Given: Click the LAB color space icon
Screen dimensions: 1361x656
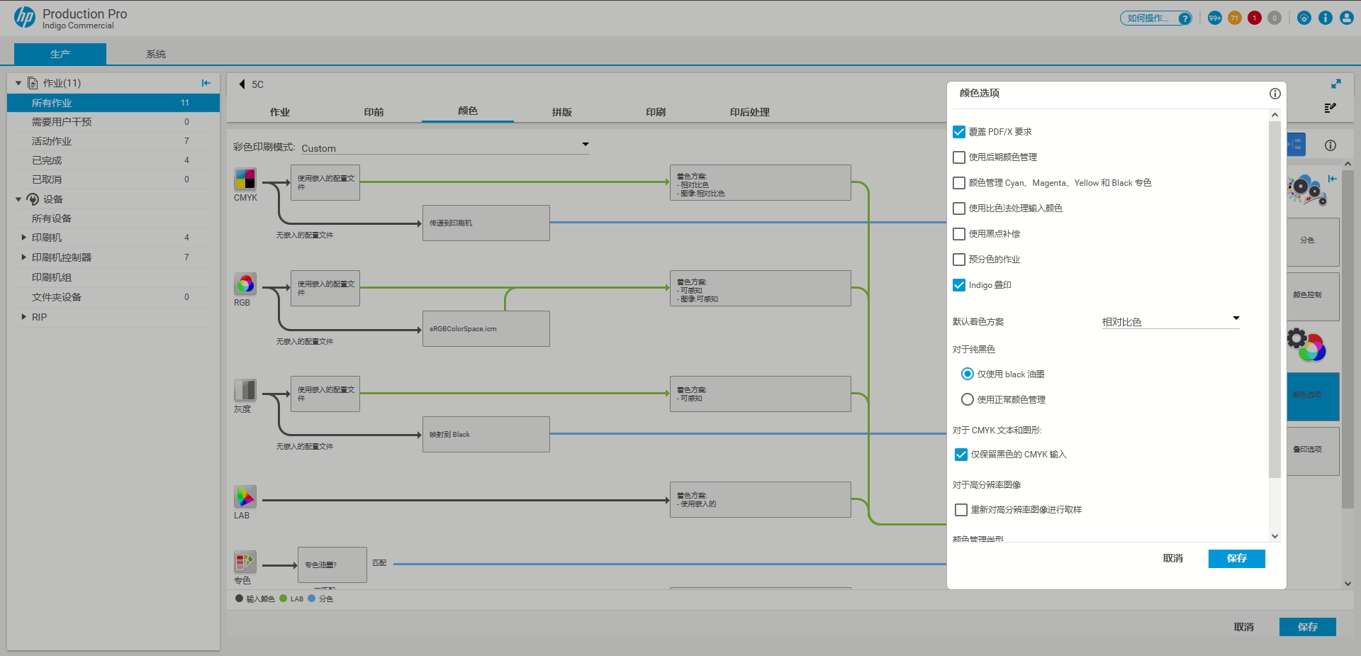Looking at the screenshot, I should 245,496.
